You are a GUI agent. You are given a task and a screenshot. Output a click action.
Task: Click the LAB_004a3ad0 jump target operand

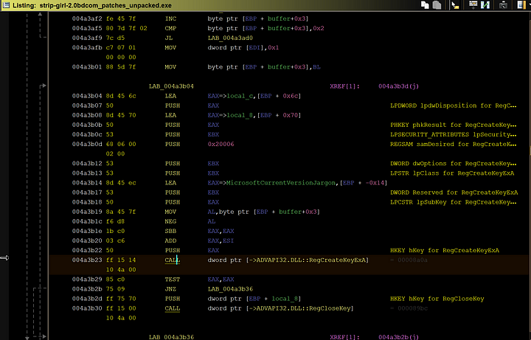230,38
